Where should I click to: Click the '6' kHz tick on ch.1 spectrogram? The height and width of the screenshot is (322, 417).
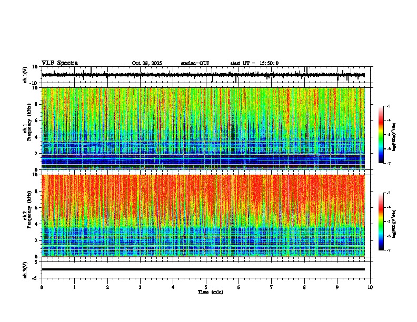[x=37, y=120]
